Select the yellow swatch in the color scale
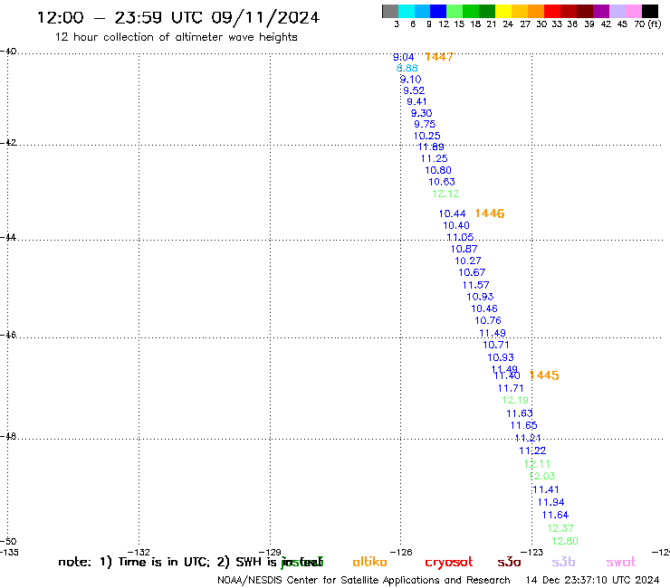 tap(503, 11)
